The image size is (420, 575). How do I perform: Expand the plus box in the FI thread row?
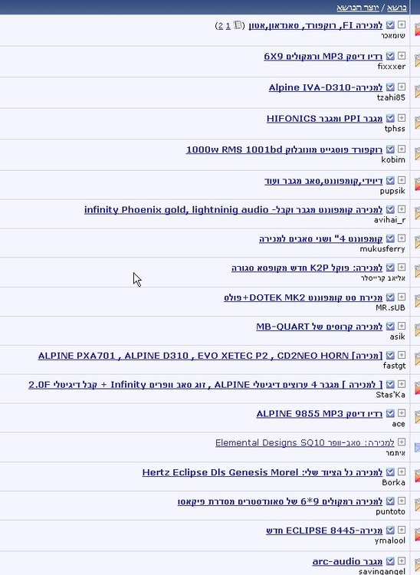coord(402,25)
